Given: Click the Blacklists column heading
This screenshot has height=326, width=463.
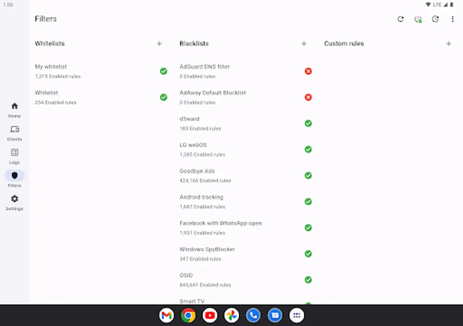Looking at the screenshot, I should click(194, 43).
